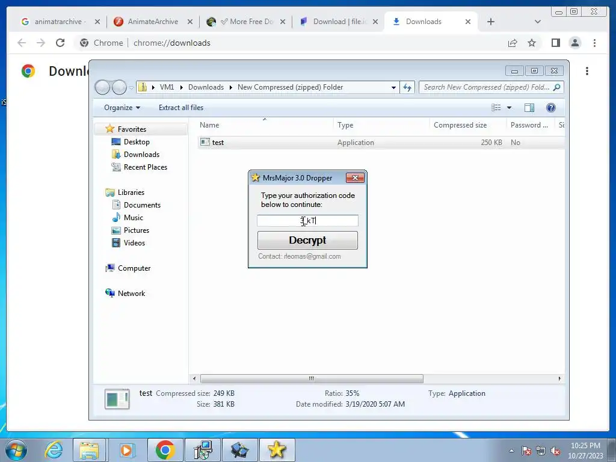616x462 pixels.
Task: Close the MrsMajor 3.0 Dropper dialog
Action: click(x=355, y=177)
